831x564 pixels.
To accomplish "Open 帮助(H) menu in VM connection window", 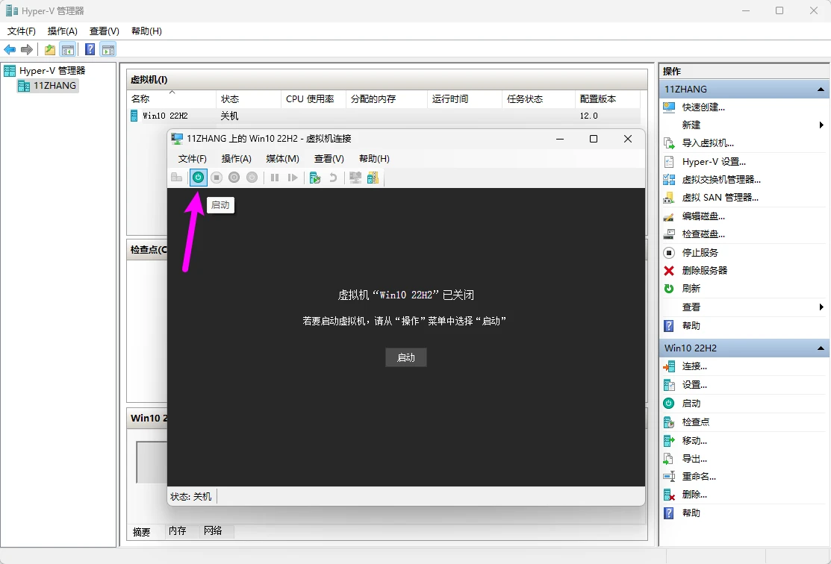I will [374, 159].
